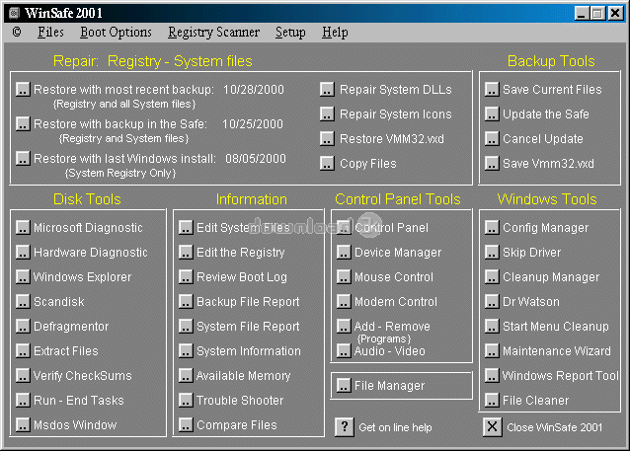This screenshot has height=451, width=630.
Task: Open the Registry Scanner menu
Action: click(213, 33)
